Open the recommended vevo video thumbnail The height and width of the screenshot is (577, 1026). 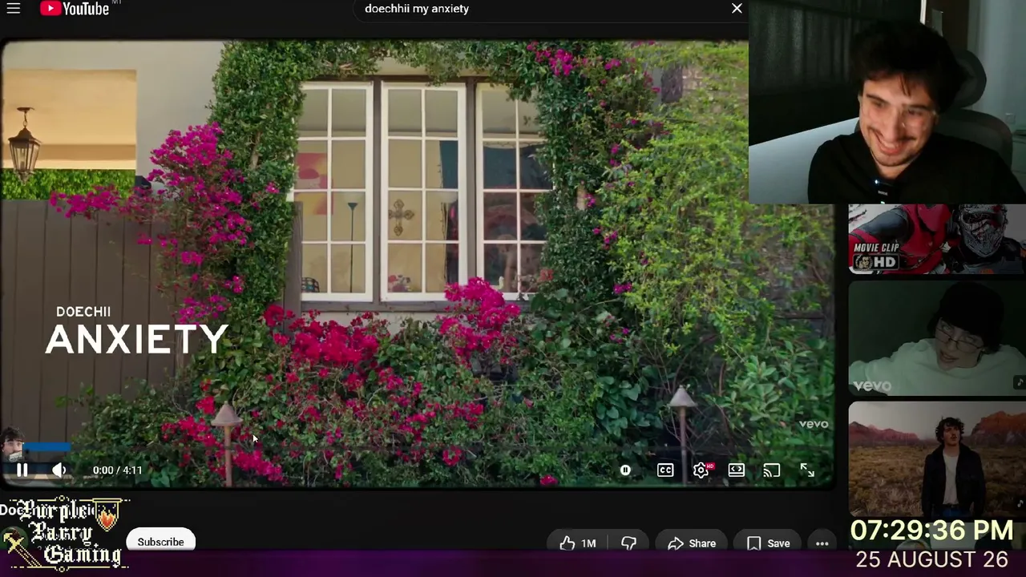pyautogui.click(x=937, y=338)
